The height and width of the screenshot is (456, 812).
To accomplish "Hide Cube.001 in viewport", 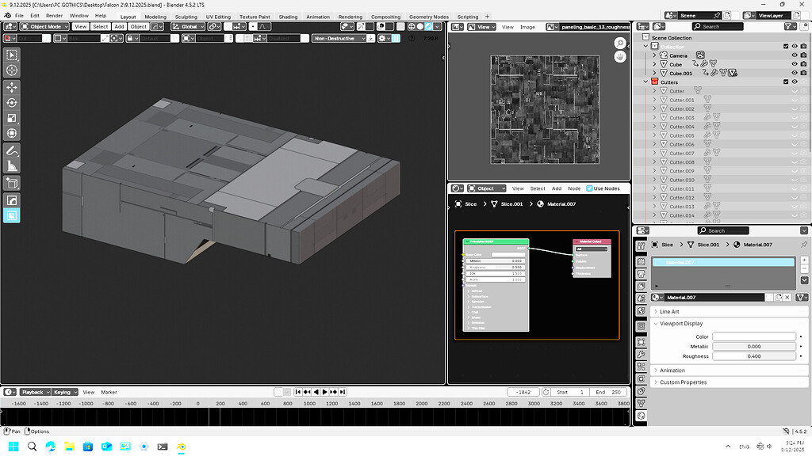I will (795, 73).
